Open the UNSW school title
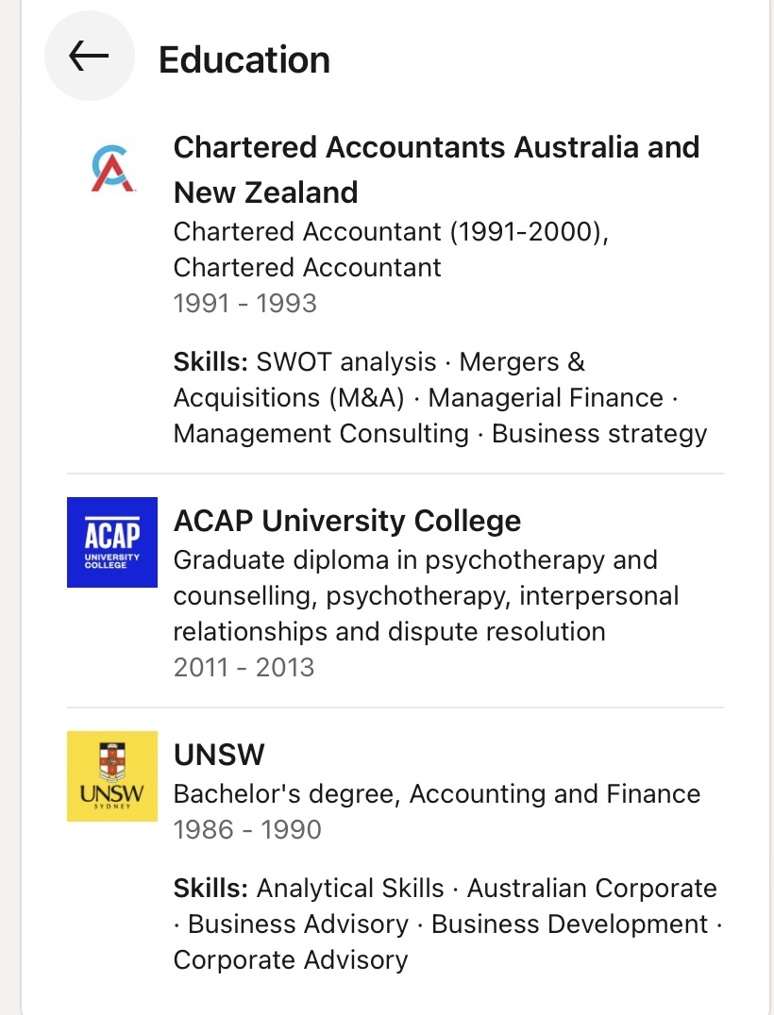 pyautogui.click(x=219, y=755)
